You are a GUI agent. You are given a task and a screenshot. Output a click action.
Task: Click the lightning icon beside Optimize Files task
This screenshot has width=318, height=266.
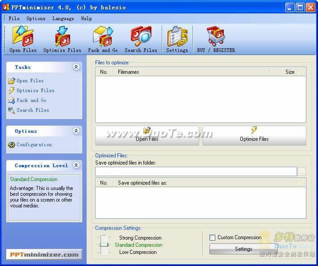click(11, 91)
